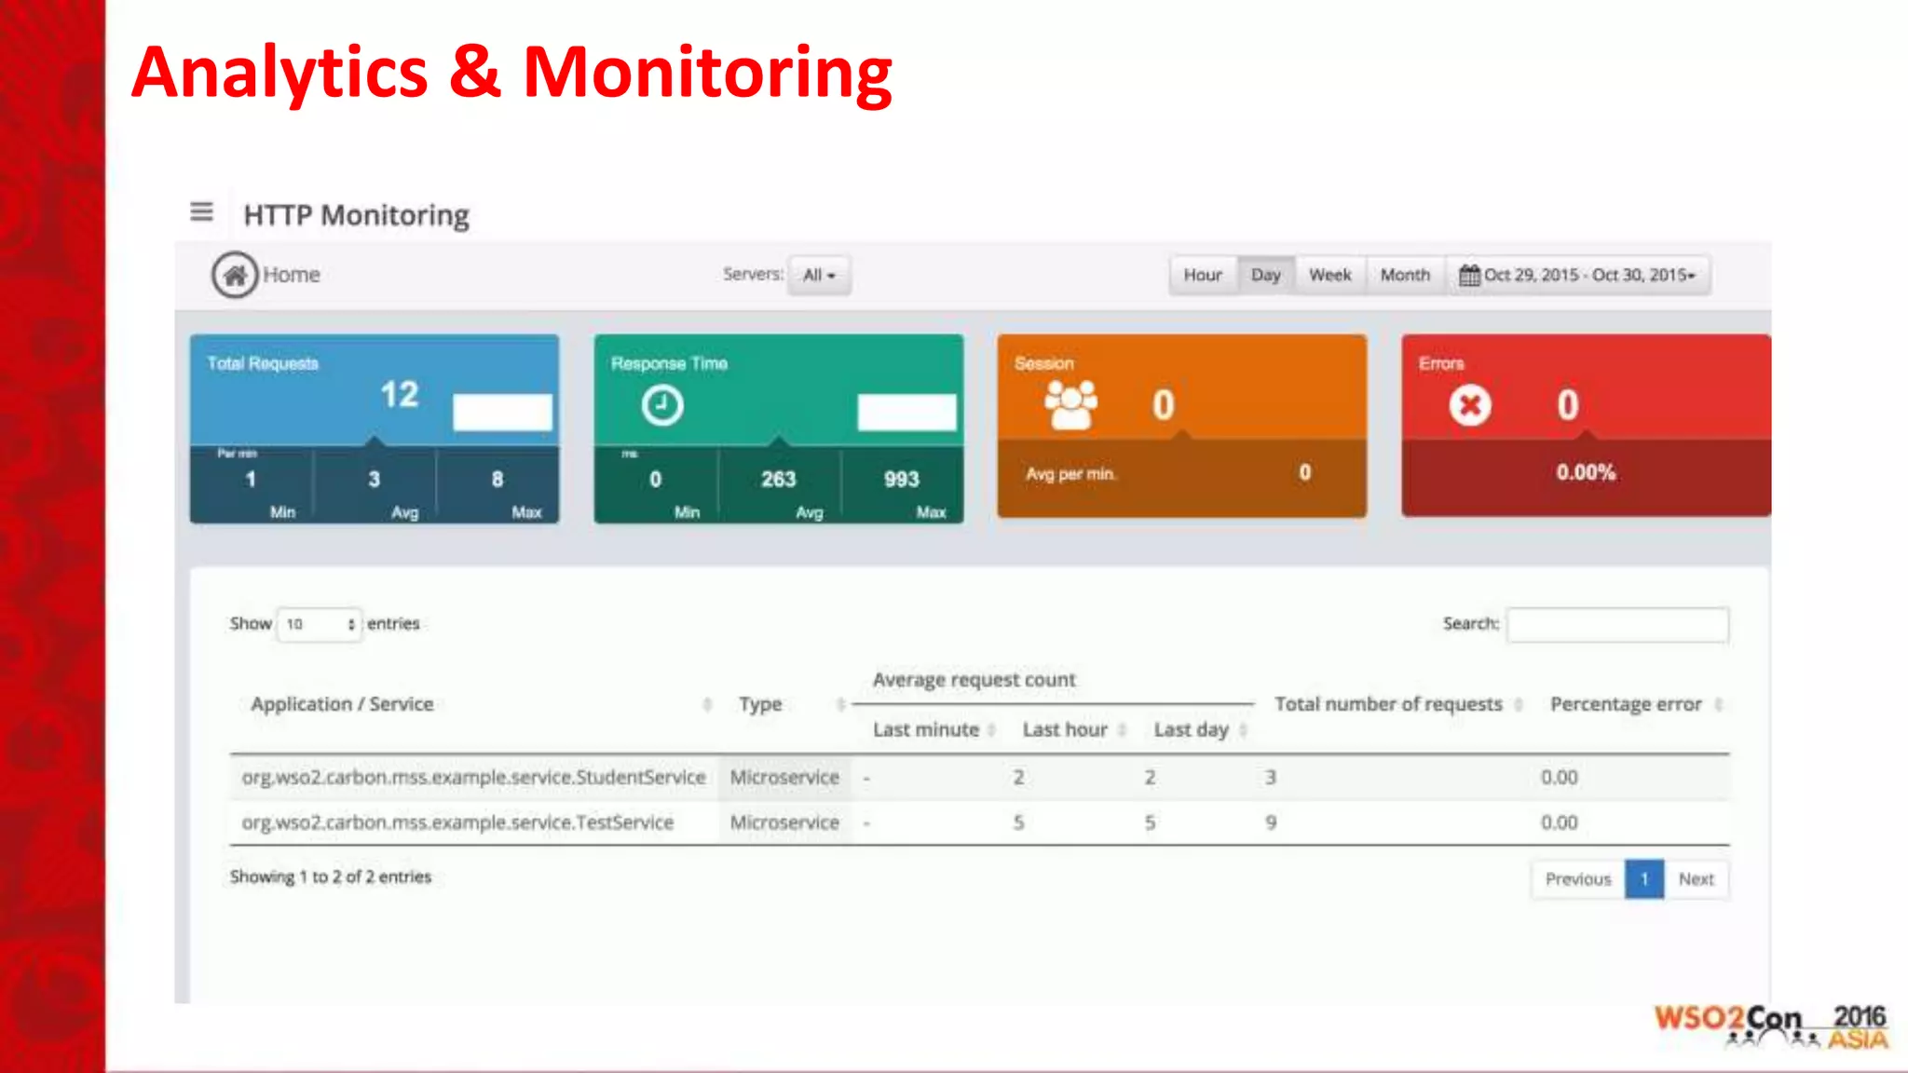Go to Previous page of table
The width and height of the screenshot is (1908, 1073).
coord(1578,879)
